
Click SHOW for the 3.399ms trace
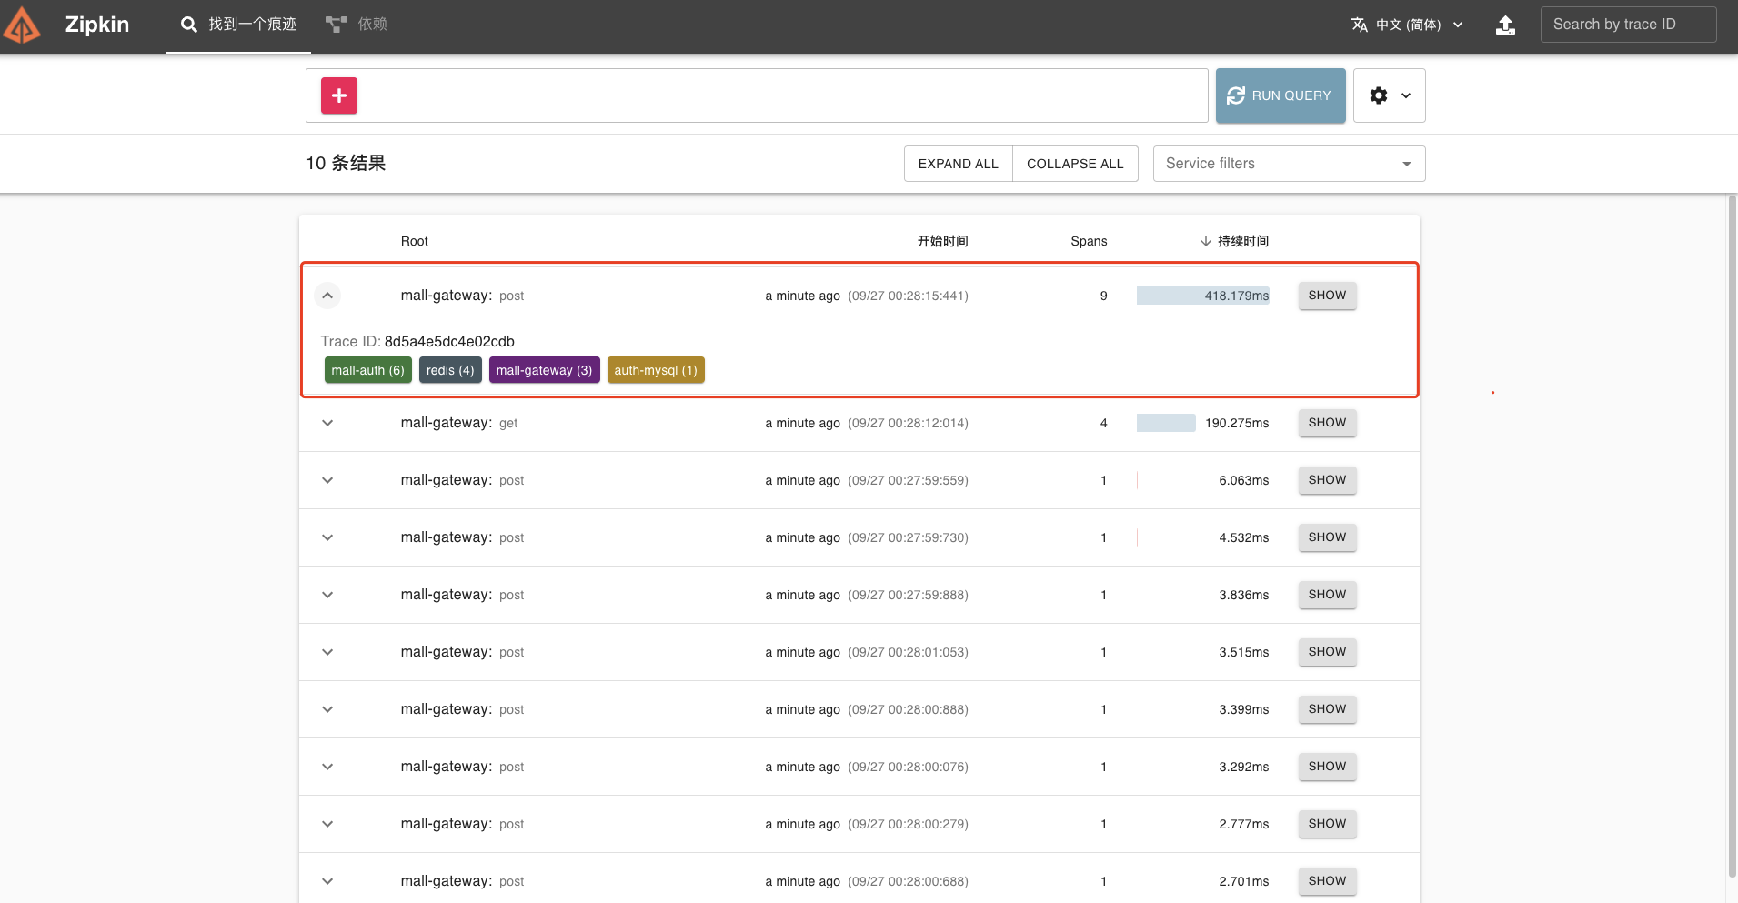click(x=1327, y=709)
